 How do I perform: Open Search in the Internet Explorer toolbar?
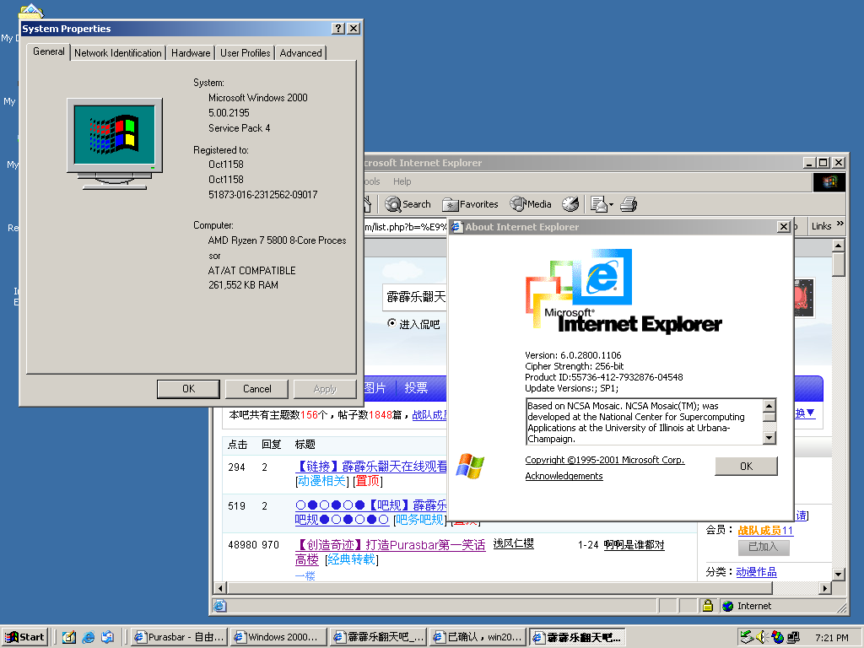click(408, 204)
